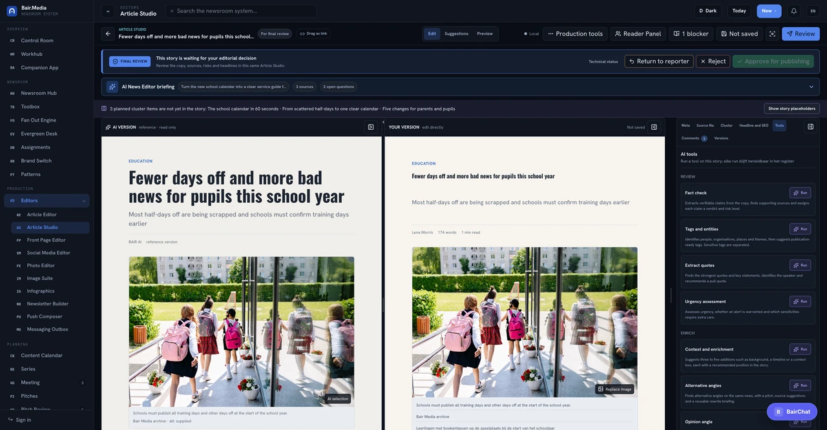827x430 pixels.
Task: Click the Drag as link chip
Action: click(313, 34)
